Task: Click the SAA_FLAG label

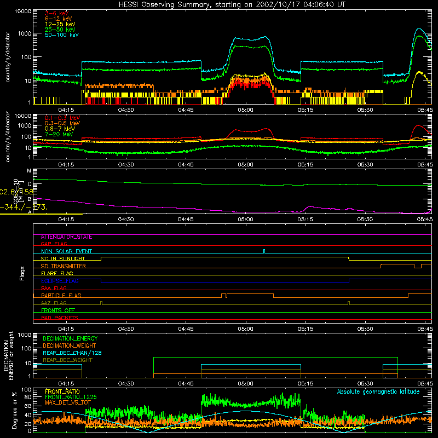Action: 54,288
